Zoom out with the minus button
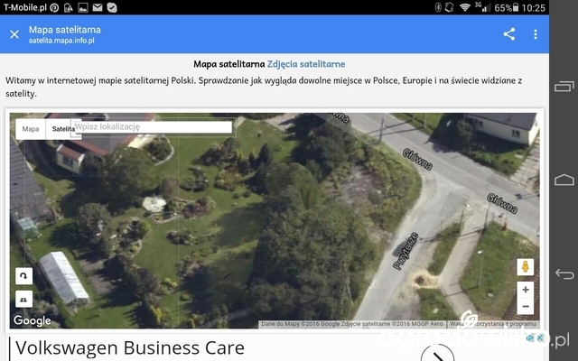Viewport: 578px width, 361px height. 526,306
